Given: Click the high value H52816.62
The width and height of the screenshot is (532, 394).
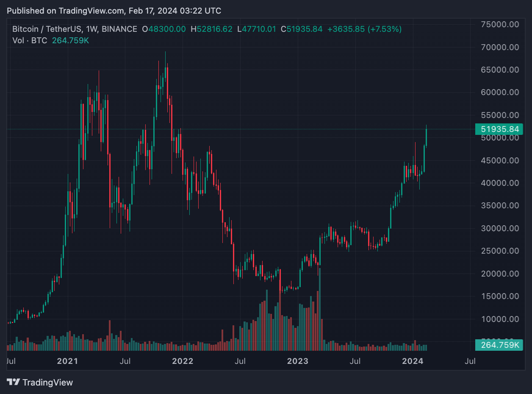Looking at the screenshot, I should [211, 29].
